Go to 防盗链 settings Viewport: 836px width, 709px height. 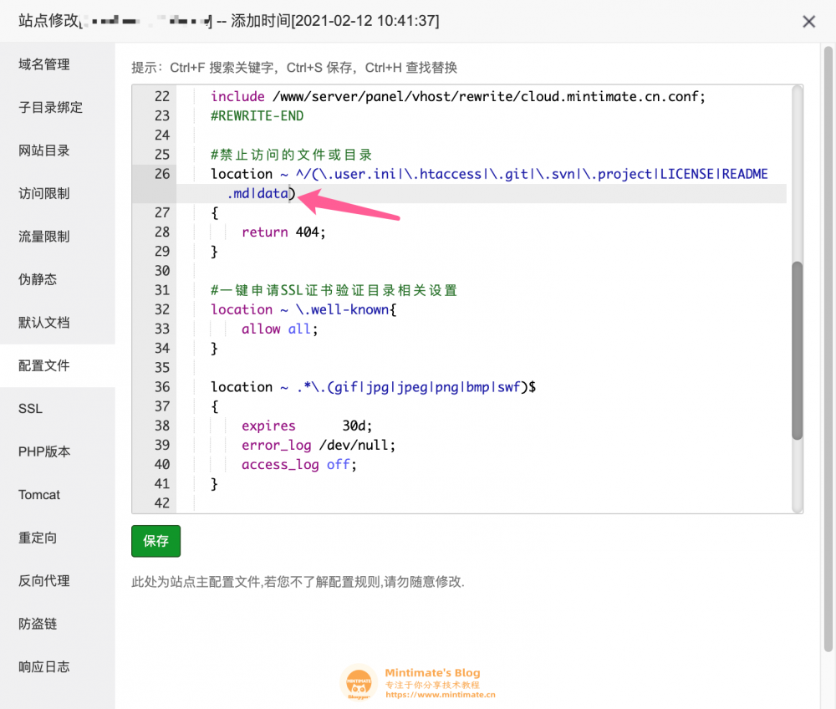coord(38,624)
